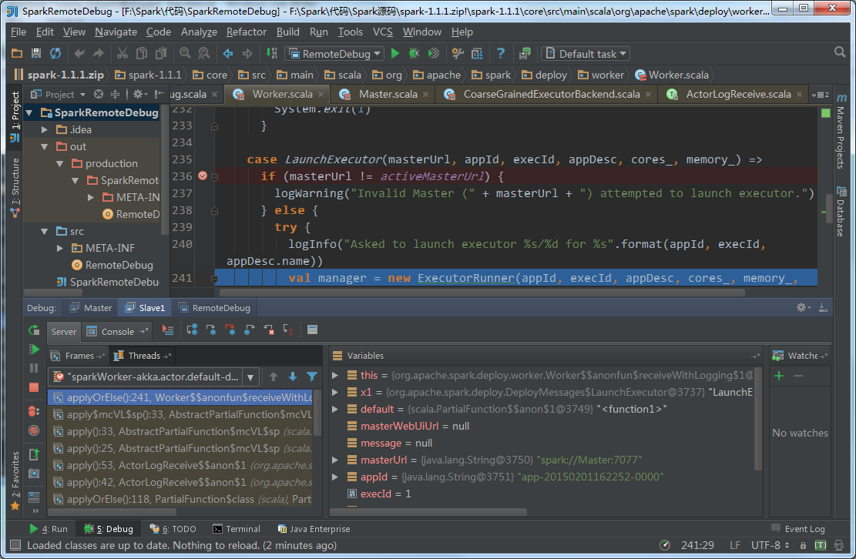The image size is (856, 559).
Task: Open the VCS menu
Action: [x=383, y=32]
